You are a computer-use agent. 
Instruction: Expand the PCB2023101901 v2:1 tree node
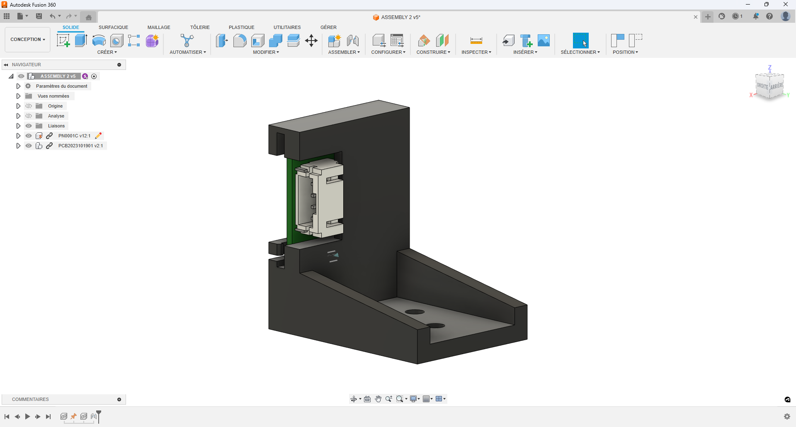point(18,146)
